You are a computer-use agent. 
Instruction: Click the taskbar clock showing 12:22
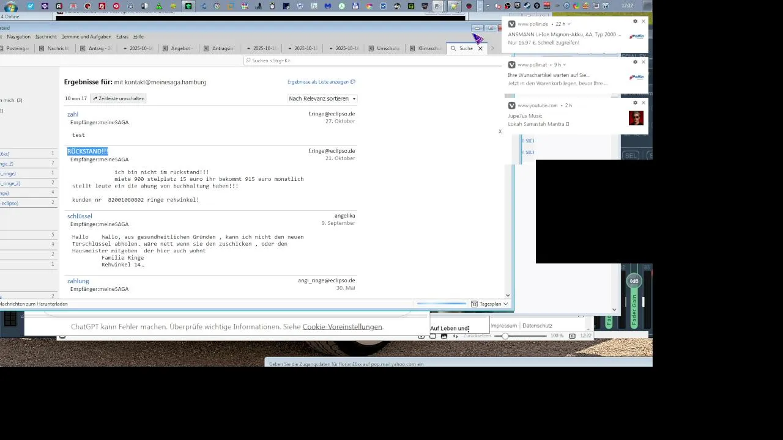(x=627, y=6)
